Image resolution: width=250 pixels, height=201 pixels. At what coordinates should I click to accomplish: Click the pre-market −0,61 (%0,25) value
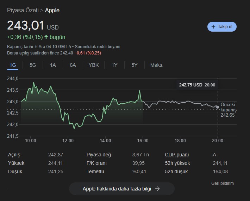point(88,53)
